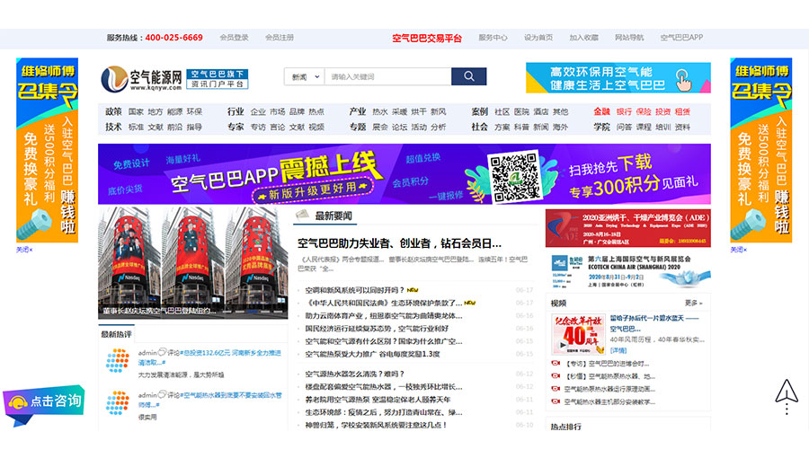
Task: Open article 养老院用空气源热泵
Action: [378, 400]
